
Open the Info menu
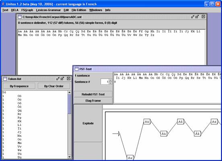[x=108, y=10]
